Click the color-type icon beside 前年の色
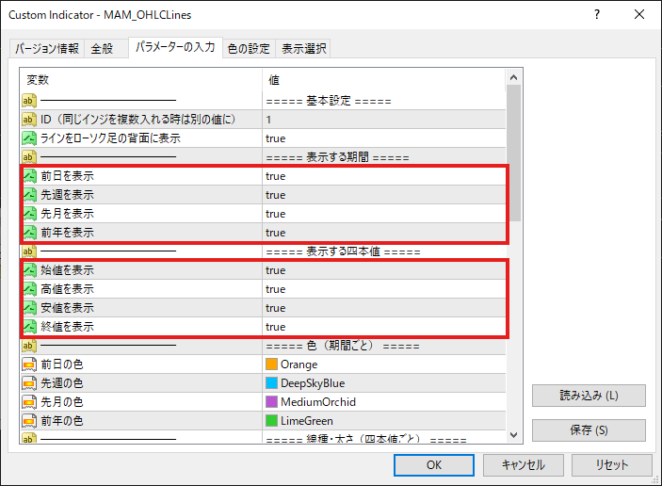This screenshot has height=486, width=662. 29,421
